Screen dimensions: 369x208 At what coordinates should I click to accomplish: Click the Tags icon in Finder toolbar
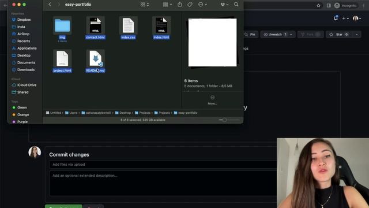pos(190,5)
